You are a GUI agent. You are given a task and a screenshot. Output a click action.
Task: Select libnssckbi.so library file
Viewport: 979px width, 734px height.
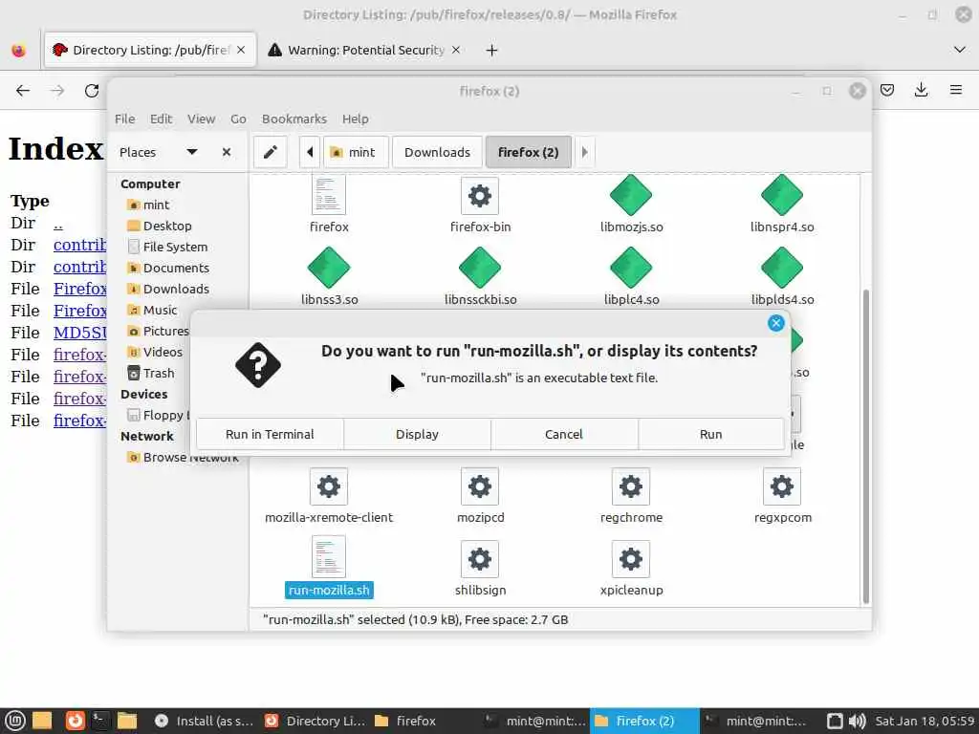480,268
